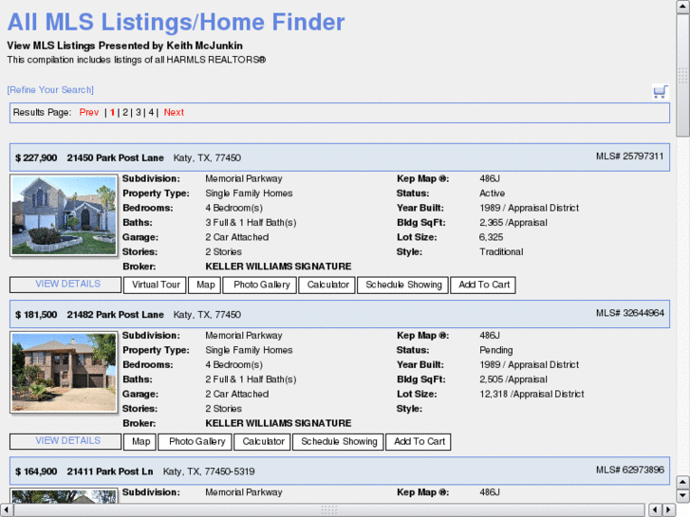Click the vertical scrollbar thumb
The width and height of the screenshot is (690, 517).
point(682,75)
